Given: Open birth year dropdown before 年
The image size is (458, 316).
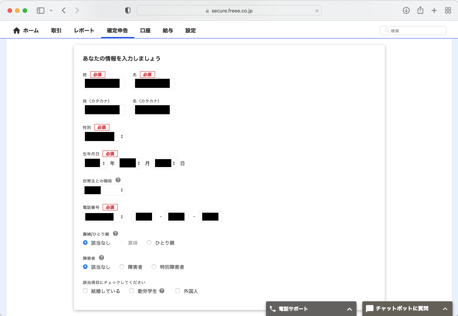Looking at the screenshot, I should (95, 163).
